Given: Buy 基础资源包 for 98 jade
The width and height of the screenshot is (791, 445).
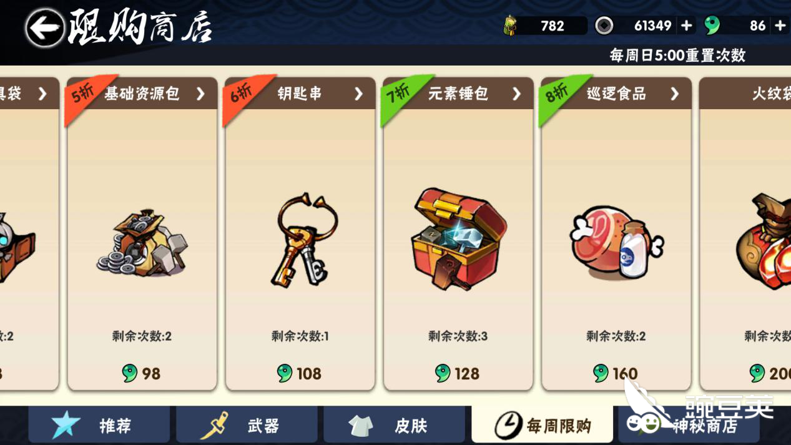Looking at the screenshot, I should 142,373.
